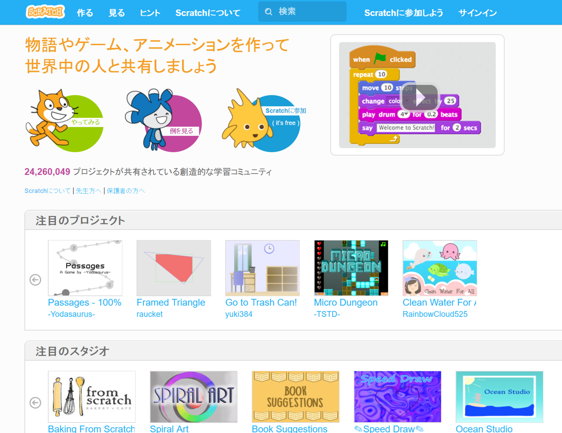The image size is (562, 433).
Task: Open the Framed Triangle thumbnail
Action: click(x=174, y=268)
